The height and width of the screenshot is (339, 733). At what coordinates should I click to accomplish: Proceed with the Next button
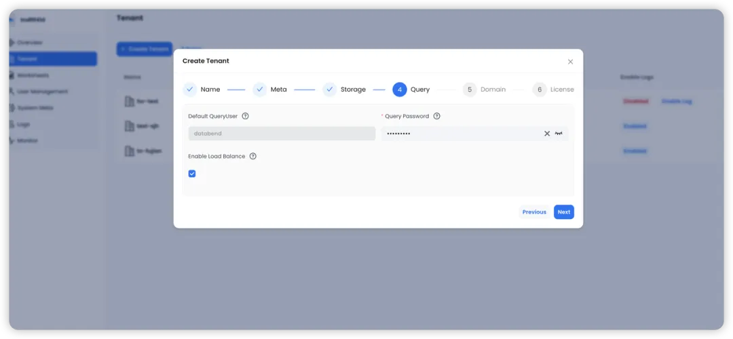click(x=564, y=212)
